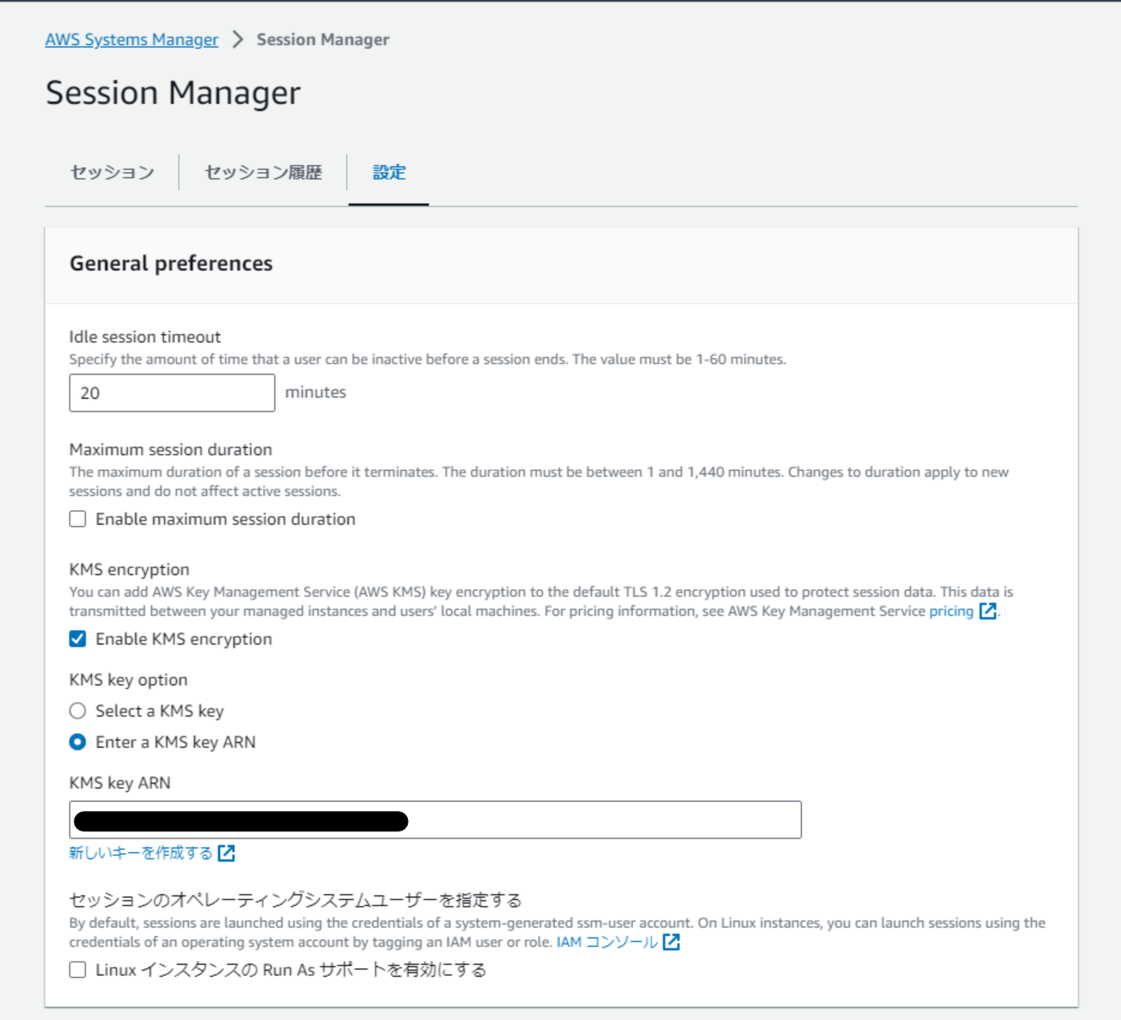This screenshot has width=1121, height=1020.
Task: Click the KMS key ARN input field
Action: pyautogui.click(x=435, y=820)
